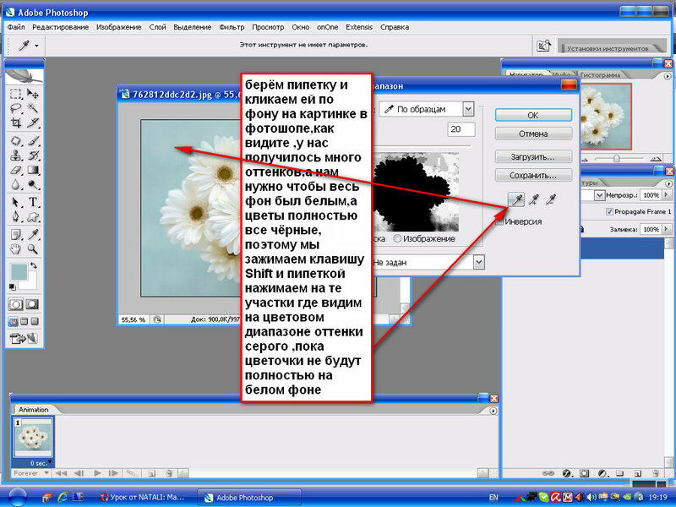Click Add to Sample eyedropper with plus

pyautogui.click(x=534, y=199)
